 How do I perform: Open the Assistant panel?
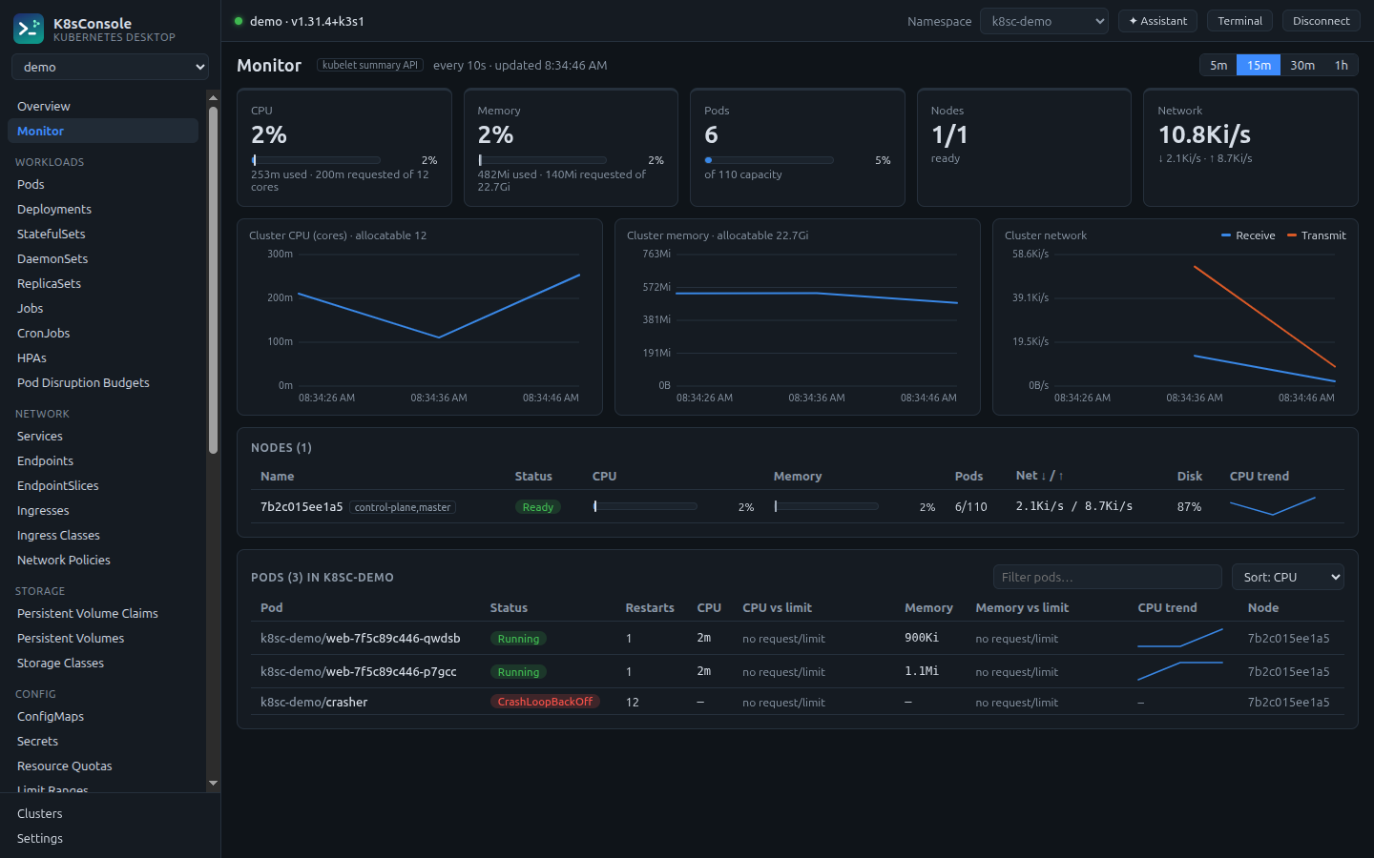(x=1158, y=21)
